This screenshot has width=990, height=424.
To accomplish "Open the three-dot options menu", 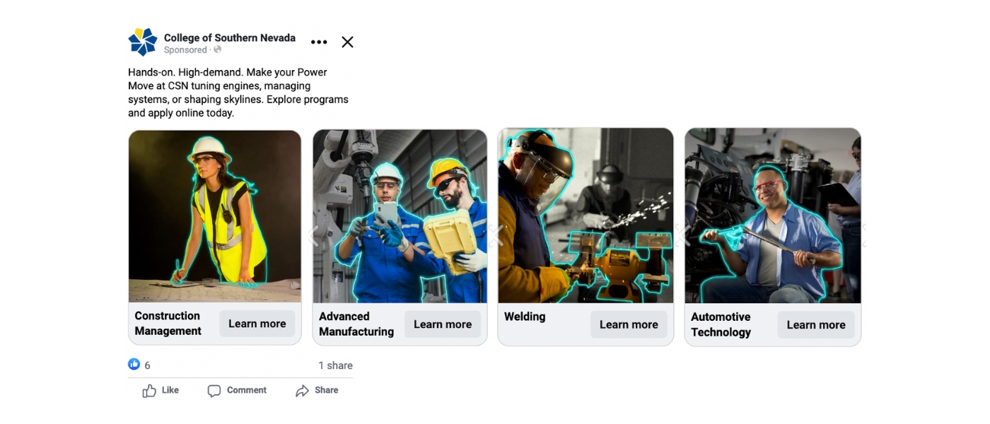I will click(319, 42).
